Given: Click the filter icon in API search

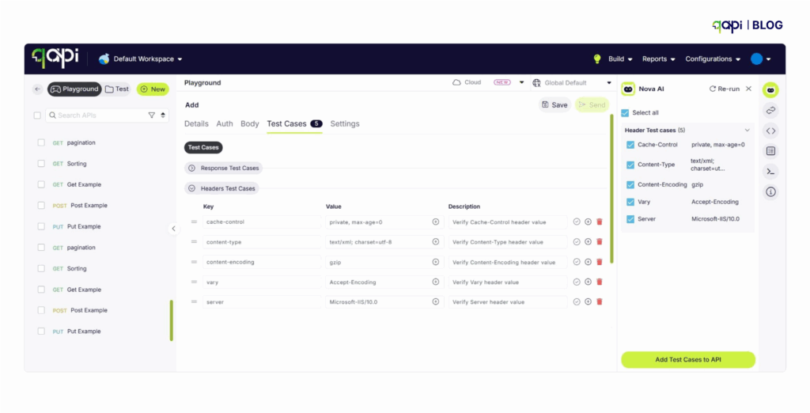Looking at the screenshot, I should point(152,116).
